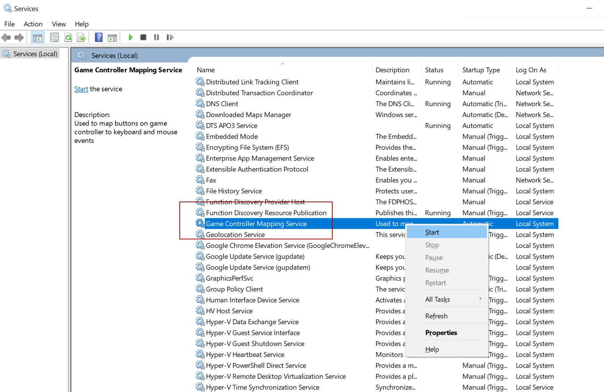Choose Start in the context menu
This screenshot has width=604, height=392.
tap(446, 232)
